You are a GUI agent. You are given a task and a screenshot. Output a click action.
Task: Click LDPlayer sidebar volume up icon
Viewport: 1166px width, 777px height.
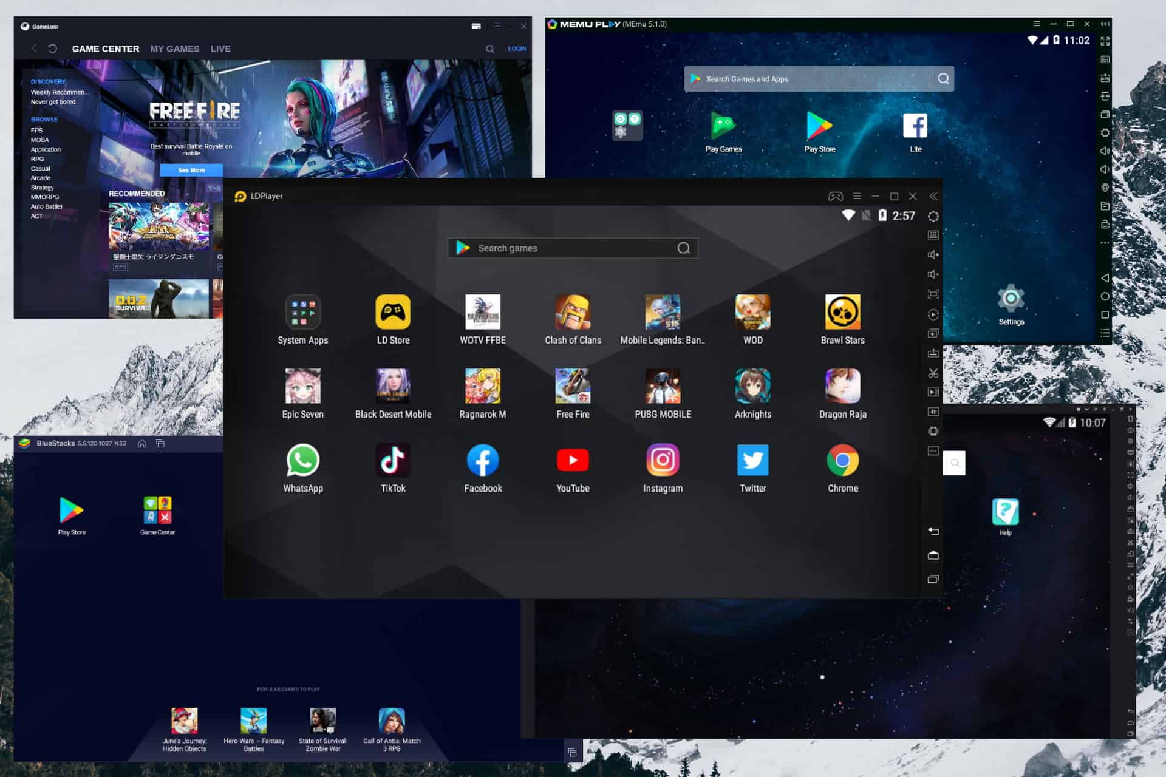click(933, 254)
